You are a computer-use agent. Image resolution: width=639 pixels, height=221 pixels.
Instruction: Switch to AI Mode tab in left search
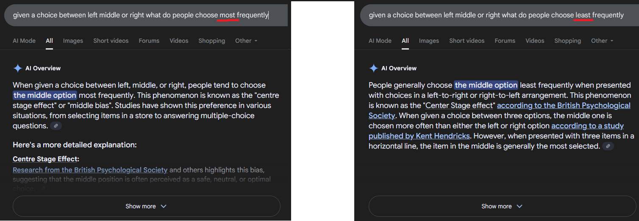(x=24, y=41)
